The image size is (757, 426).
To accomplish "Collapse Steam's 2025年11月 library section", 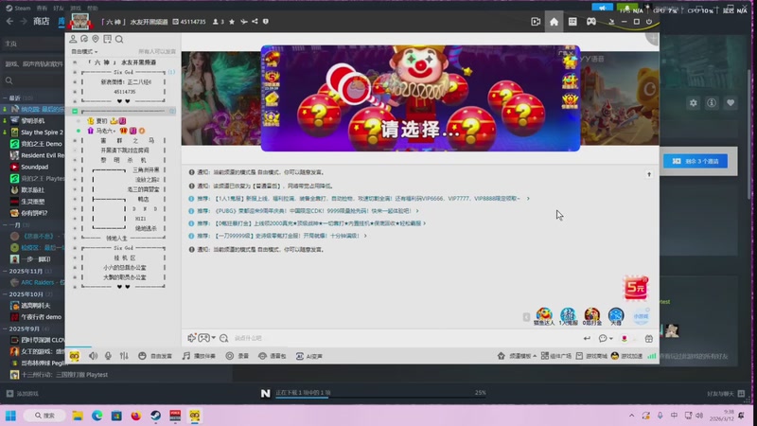I will pyautogui.click(x=6, y=272).
